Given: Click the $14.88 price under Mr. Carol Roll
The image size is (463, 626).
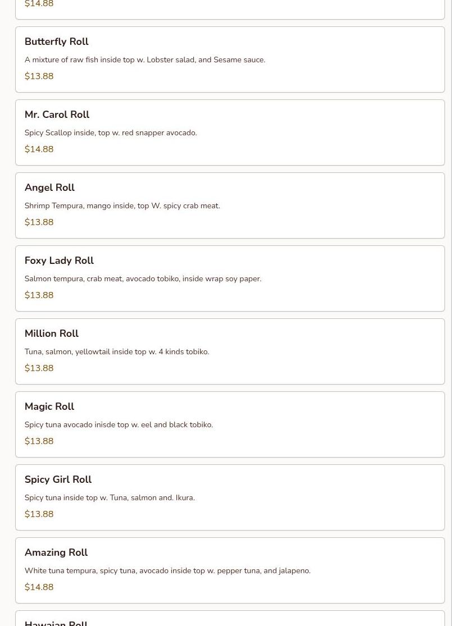Looking at the screenshot, I should (39, 149).
